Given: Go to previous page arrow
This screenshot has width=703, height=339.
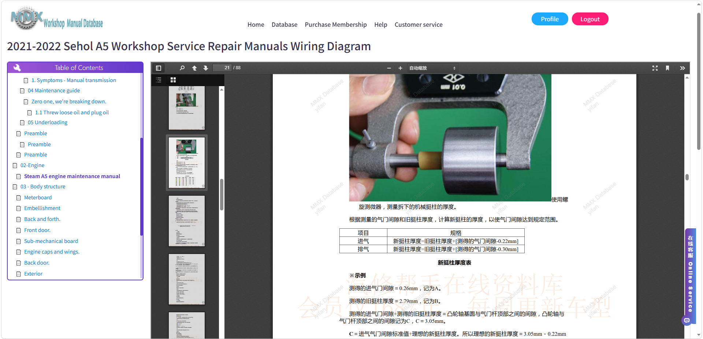Looking at the screenshot, I should coord(194,68).
